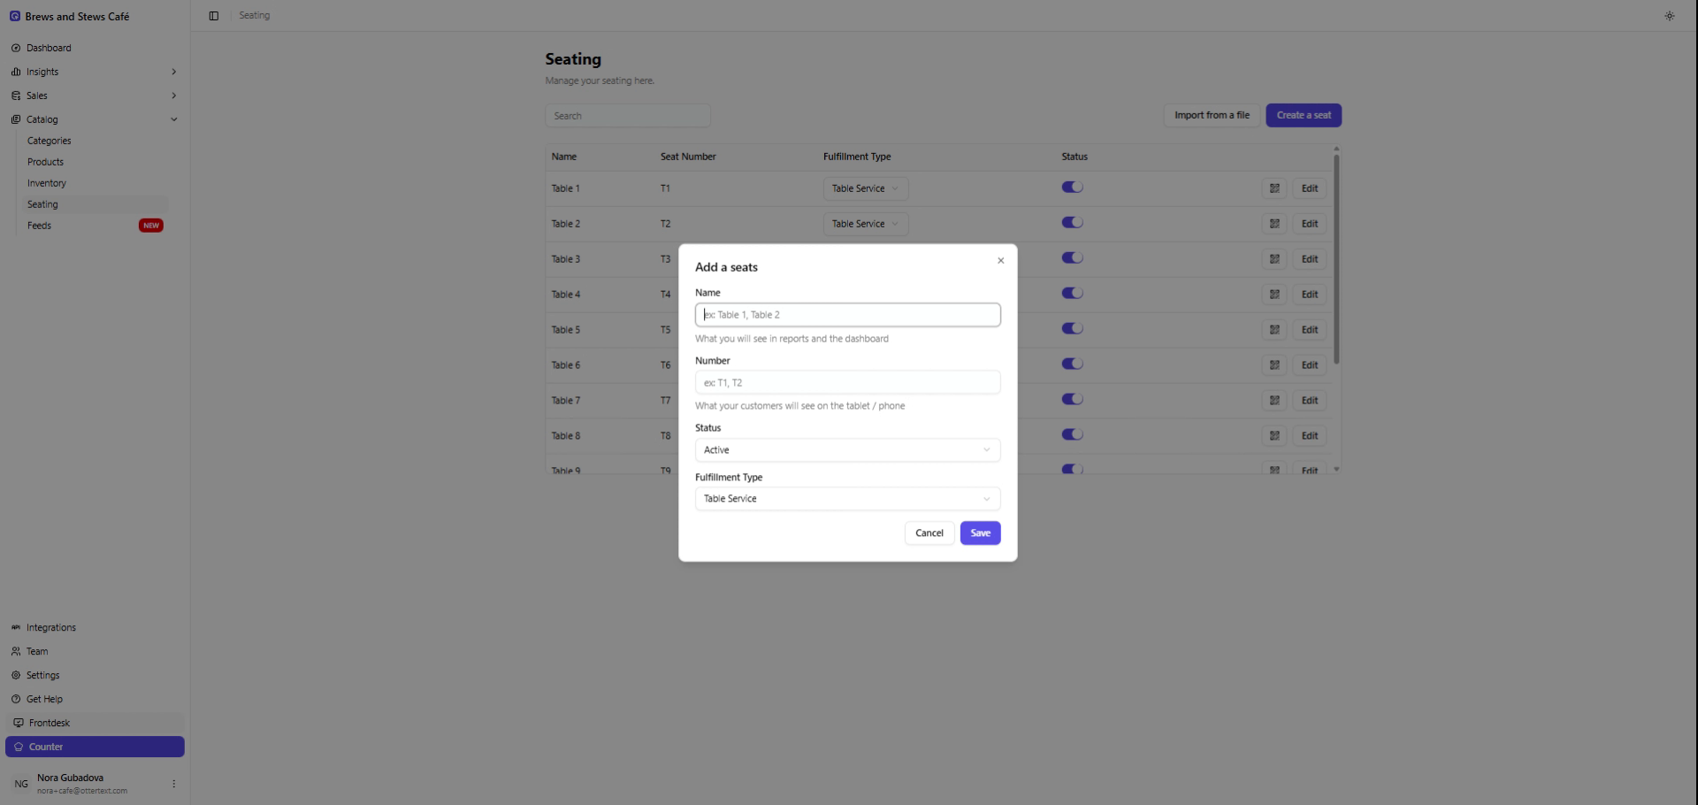Open the Status dropdown showing Active
This screenshot has width=1698, height=805.
(847, 450)
